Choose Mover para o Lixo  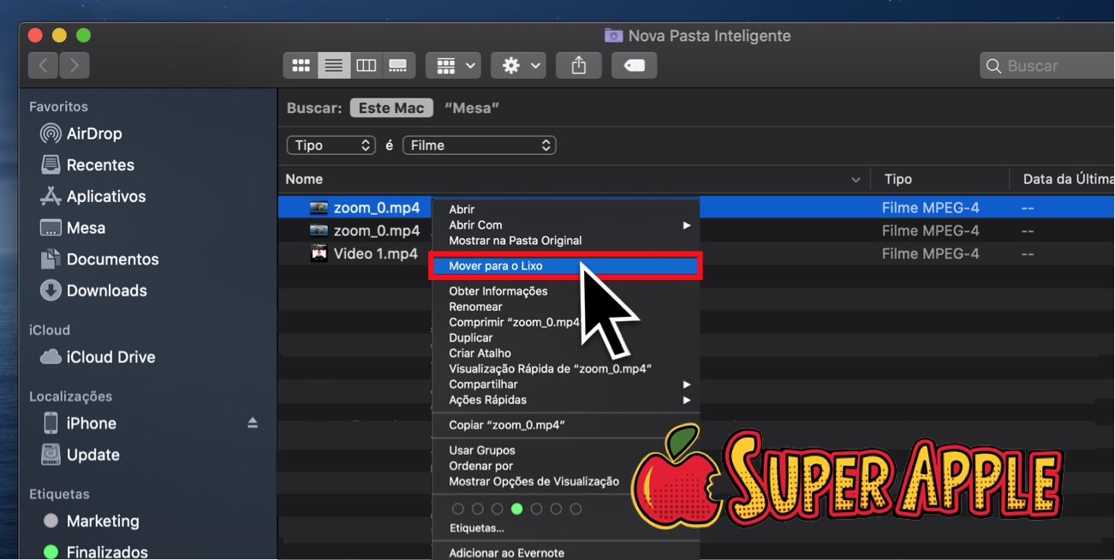(496, 266)
